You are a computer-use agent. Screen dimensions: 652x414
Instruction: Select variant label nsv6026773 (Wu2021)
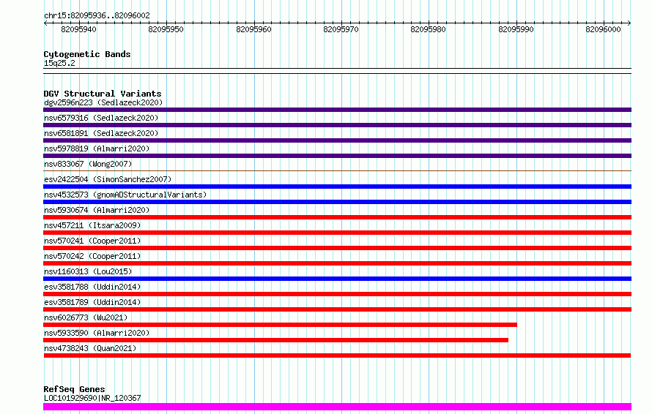click(x=86, y=317)
